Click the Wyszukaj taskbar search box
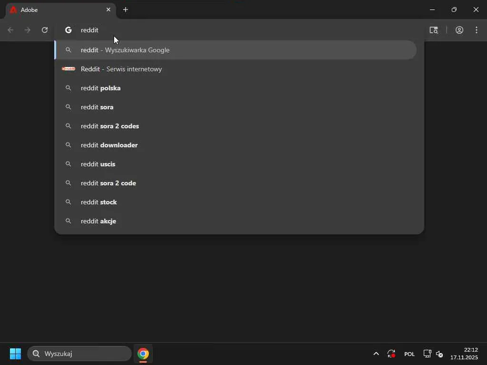Viewport: 487px width, 365px height. (79, 354)
